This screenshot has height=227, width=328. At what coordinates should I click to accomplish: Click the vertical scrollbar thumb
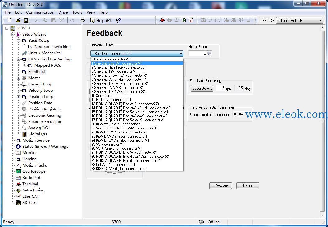tap(322, 121)
